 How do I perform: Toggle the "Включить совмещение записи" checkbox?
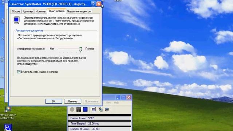(19, 72)
